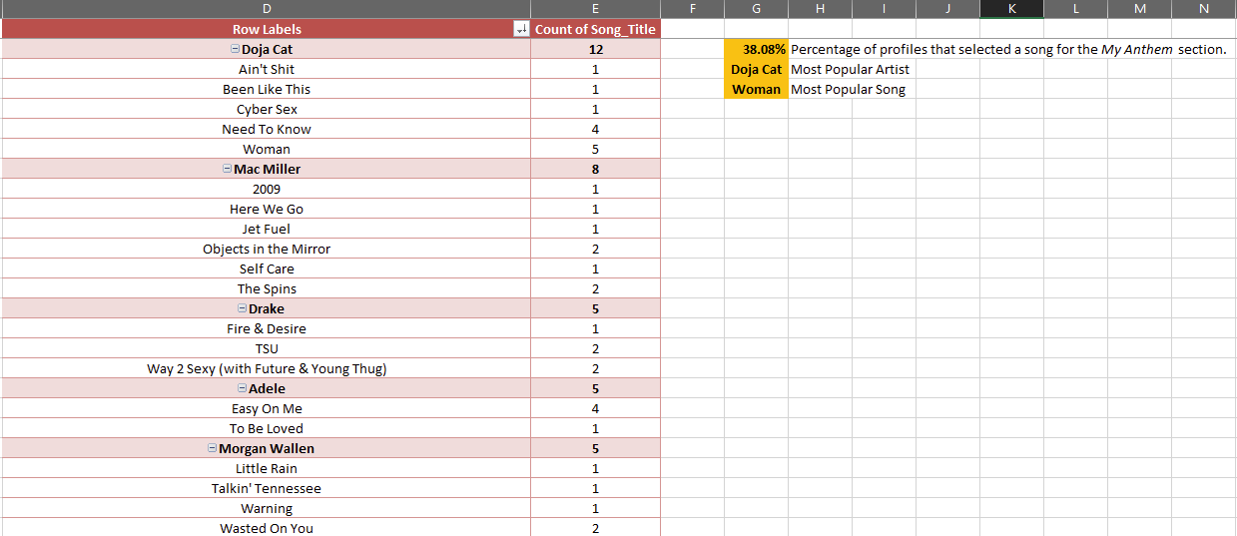This screenshot has height=536, width=1237.
Task: Collapse the Morgan Wallen group
Action: tap(212, 448)
